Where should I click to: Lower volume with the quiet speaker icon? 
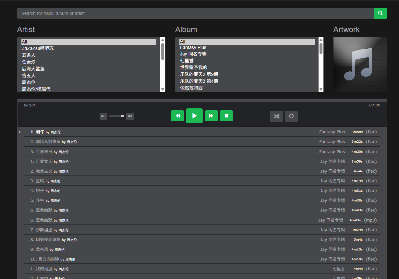[x=103, y=116]
